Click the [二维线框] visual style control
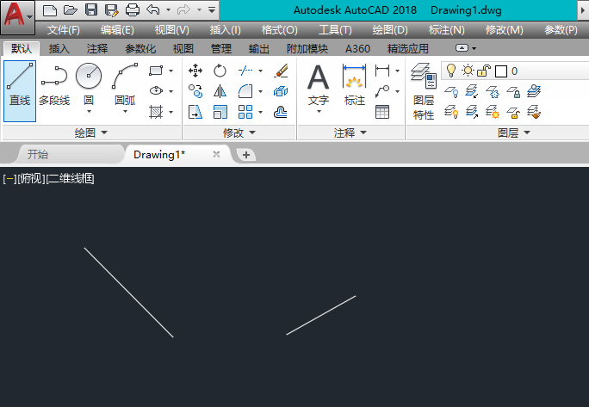 pos(70,178)
